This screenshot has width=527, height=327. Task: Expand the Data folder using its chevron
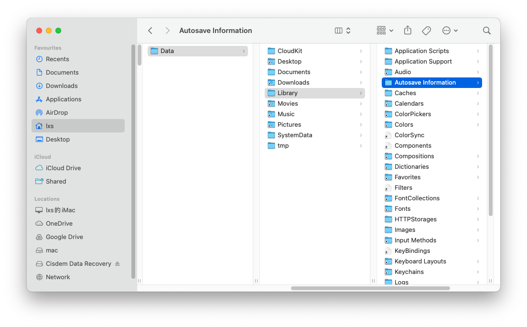pyautogui.click(x=243, y=51)
